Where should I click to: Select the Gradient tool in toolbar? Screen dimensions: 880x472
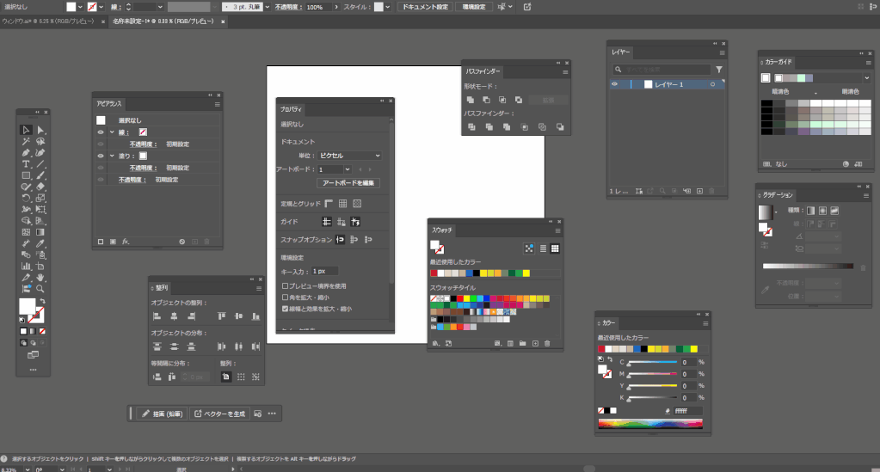40,232
